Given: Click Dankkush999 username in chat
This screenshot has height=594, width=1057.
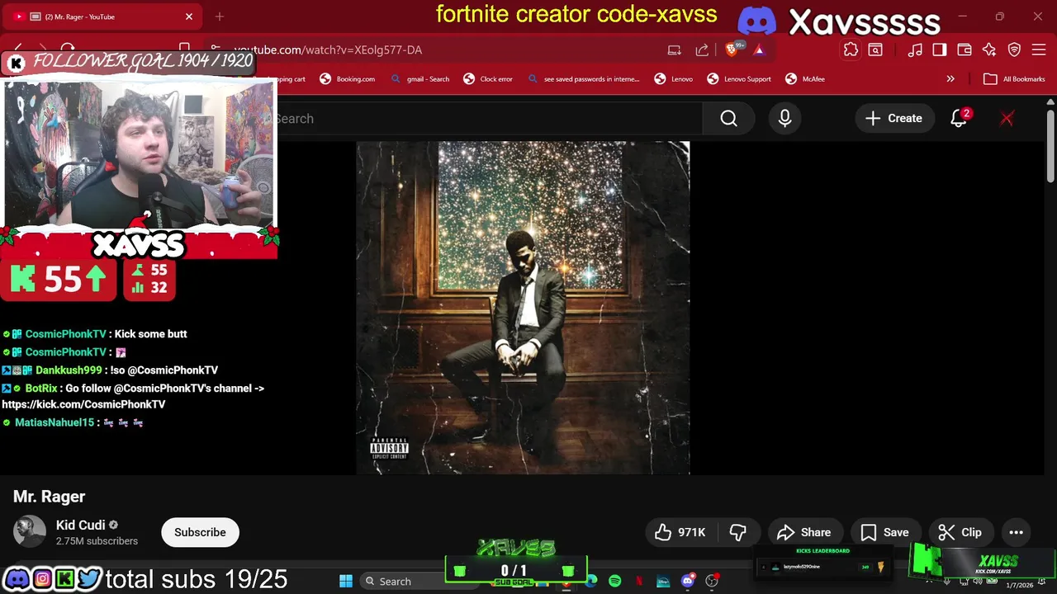Looking at the screenshot, I should tap(69, 370).
